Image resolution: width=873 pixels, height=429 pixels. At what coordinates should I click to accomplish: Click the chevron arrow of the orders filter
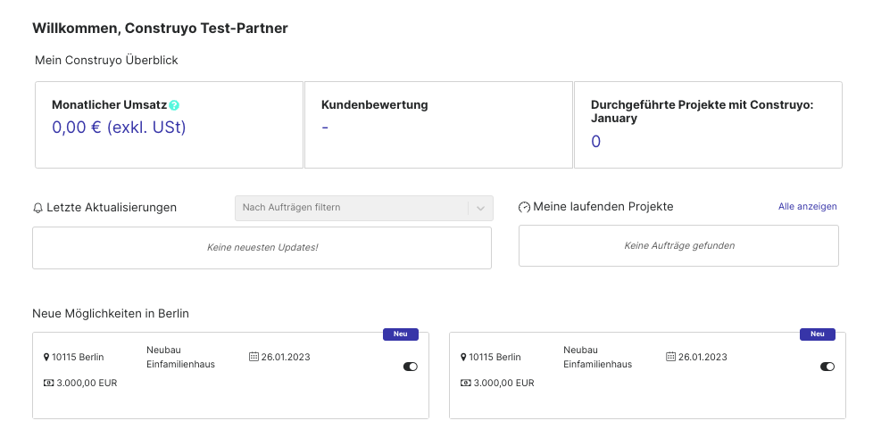[x=480, y=208]
